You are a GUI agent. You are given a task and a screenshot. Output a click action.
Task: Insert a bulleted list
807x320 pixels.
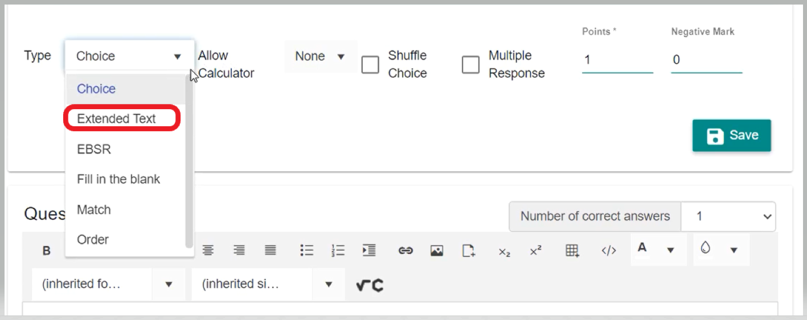tap(307, 251)
